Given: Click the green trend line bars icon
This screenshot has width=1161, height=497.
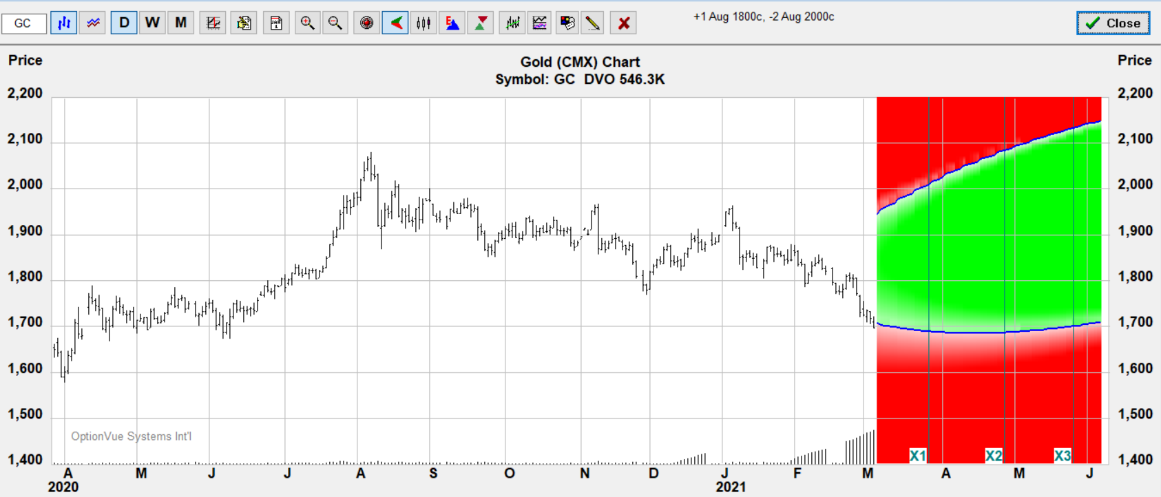Looking at the screenshot, I should tap(512, 23).
